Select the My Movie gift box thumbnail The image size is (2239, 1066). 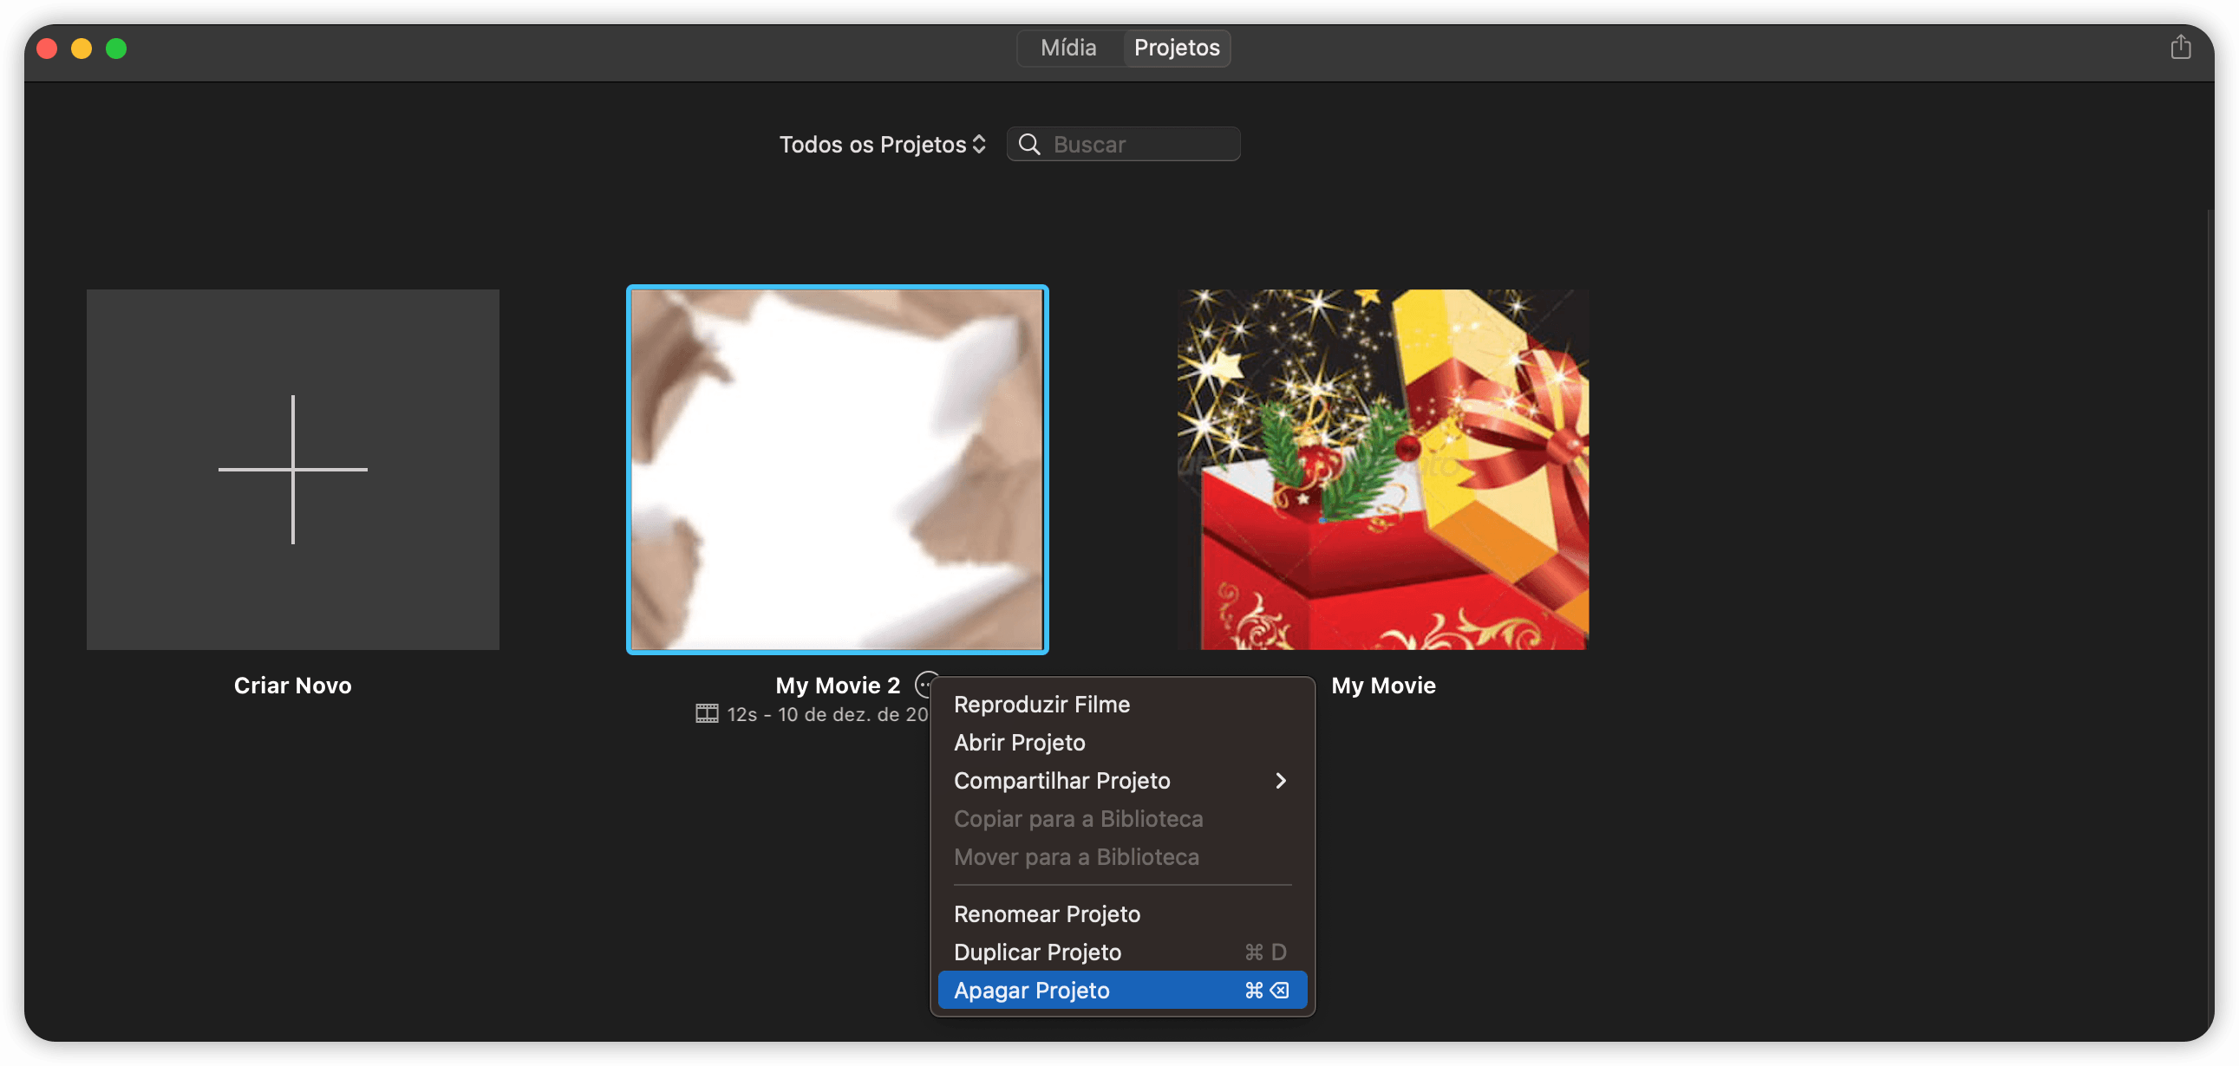click(1382, 469)
